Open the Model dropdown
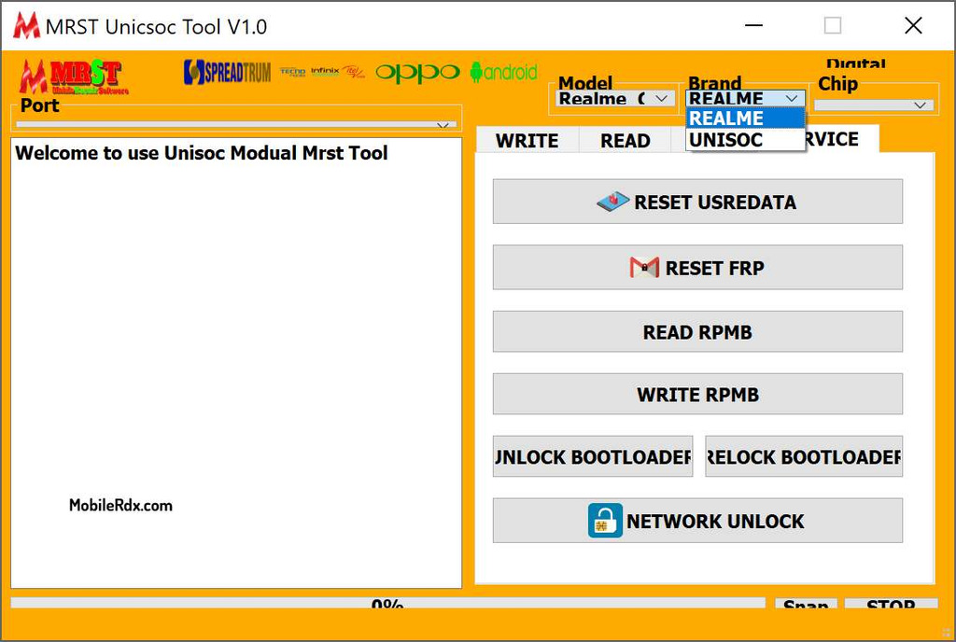The image size is (956, 642). click(x=614, y=98)
